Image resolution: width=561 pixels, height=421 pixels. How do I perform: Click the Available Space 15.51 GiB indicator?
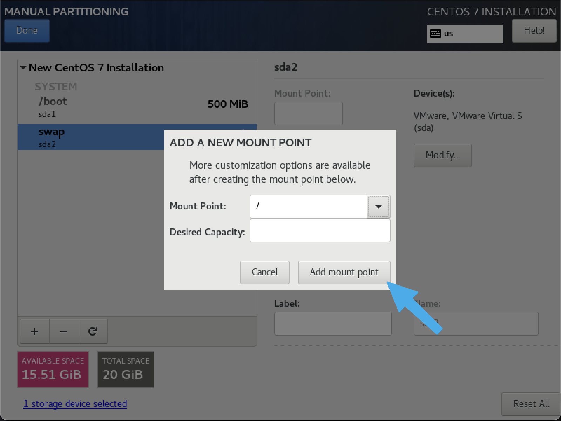point(53,370)
